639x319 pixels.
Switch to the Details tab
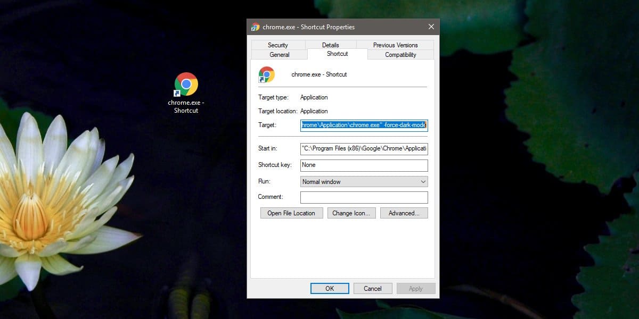(331, 45)
